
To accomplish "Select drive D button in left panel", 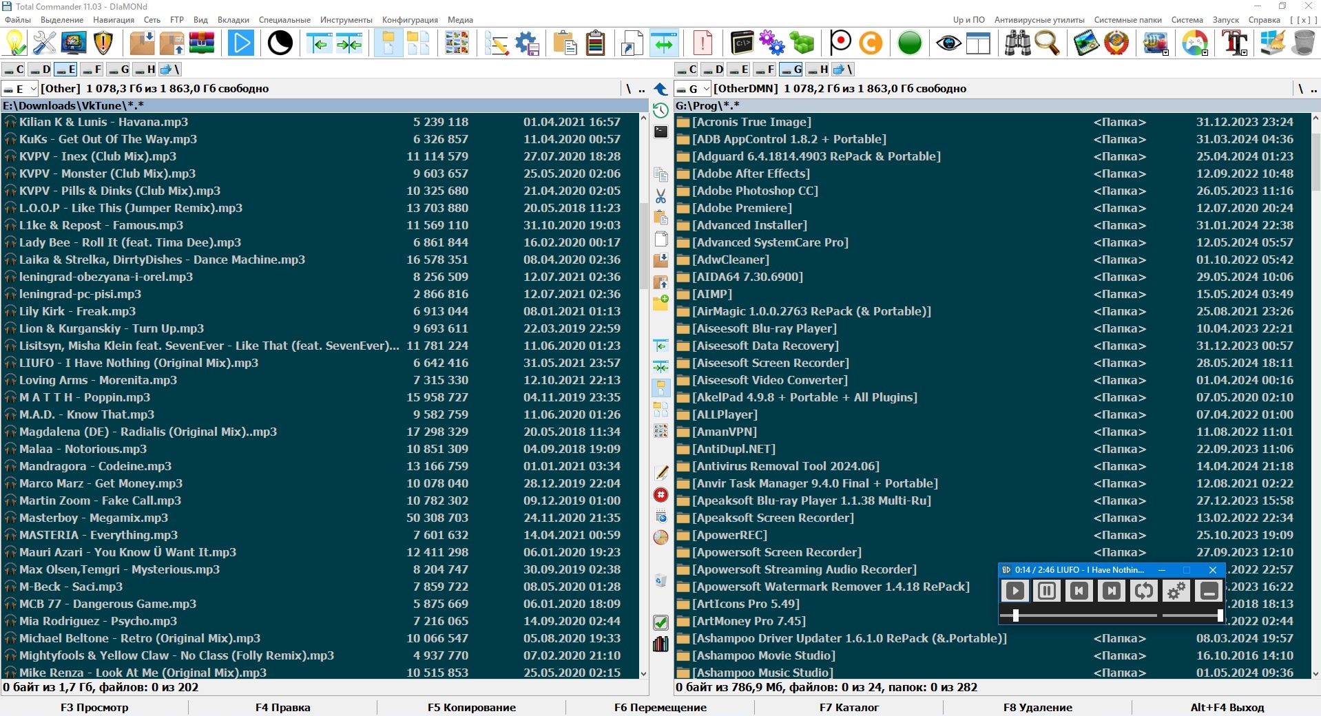I will 40,70.
